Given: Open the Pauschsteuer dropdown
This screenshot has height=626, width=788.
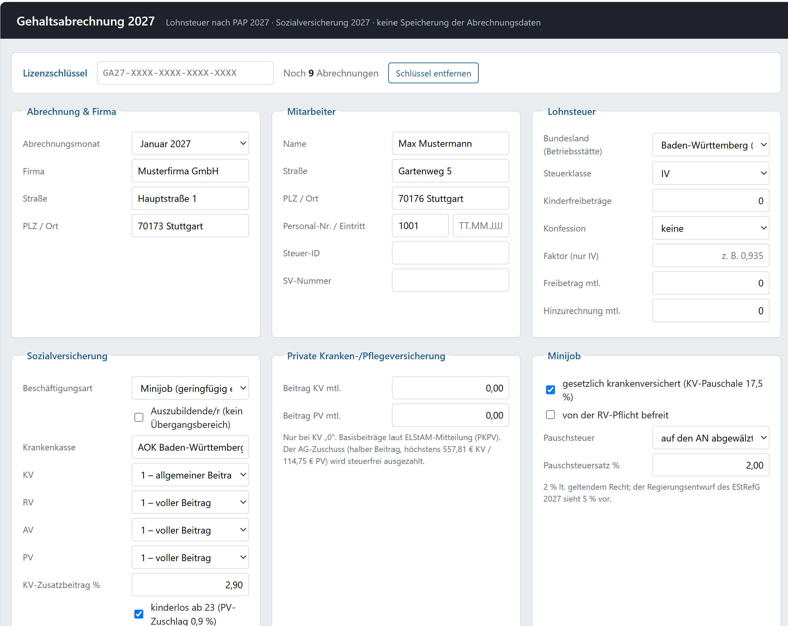Looking at the screenshot, I should click(710, 438).
